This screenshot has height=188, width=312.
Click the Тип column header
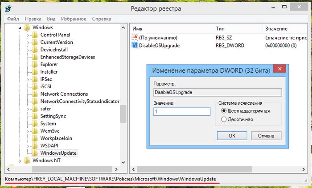(x=238, y=29)
